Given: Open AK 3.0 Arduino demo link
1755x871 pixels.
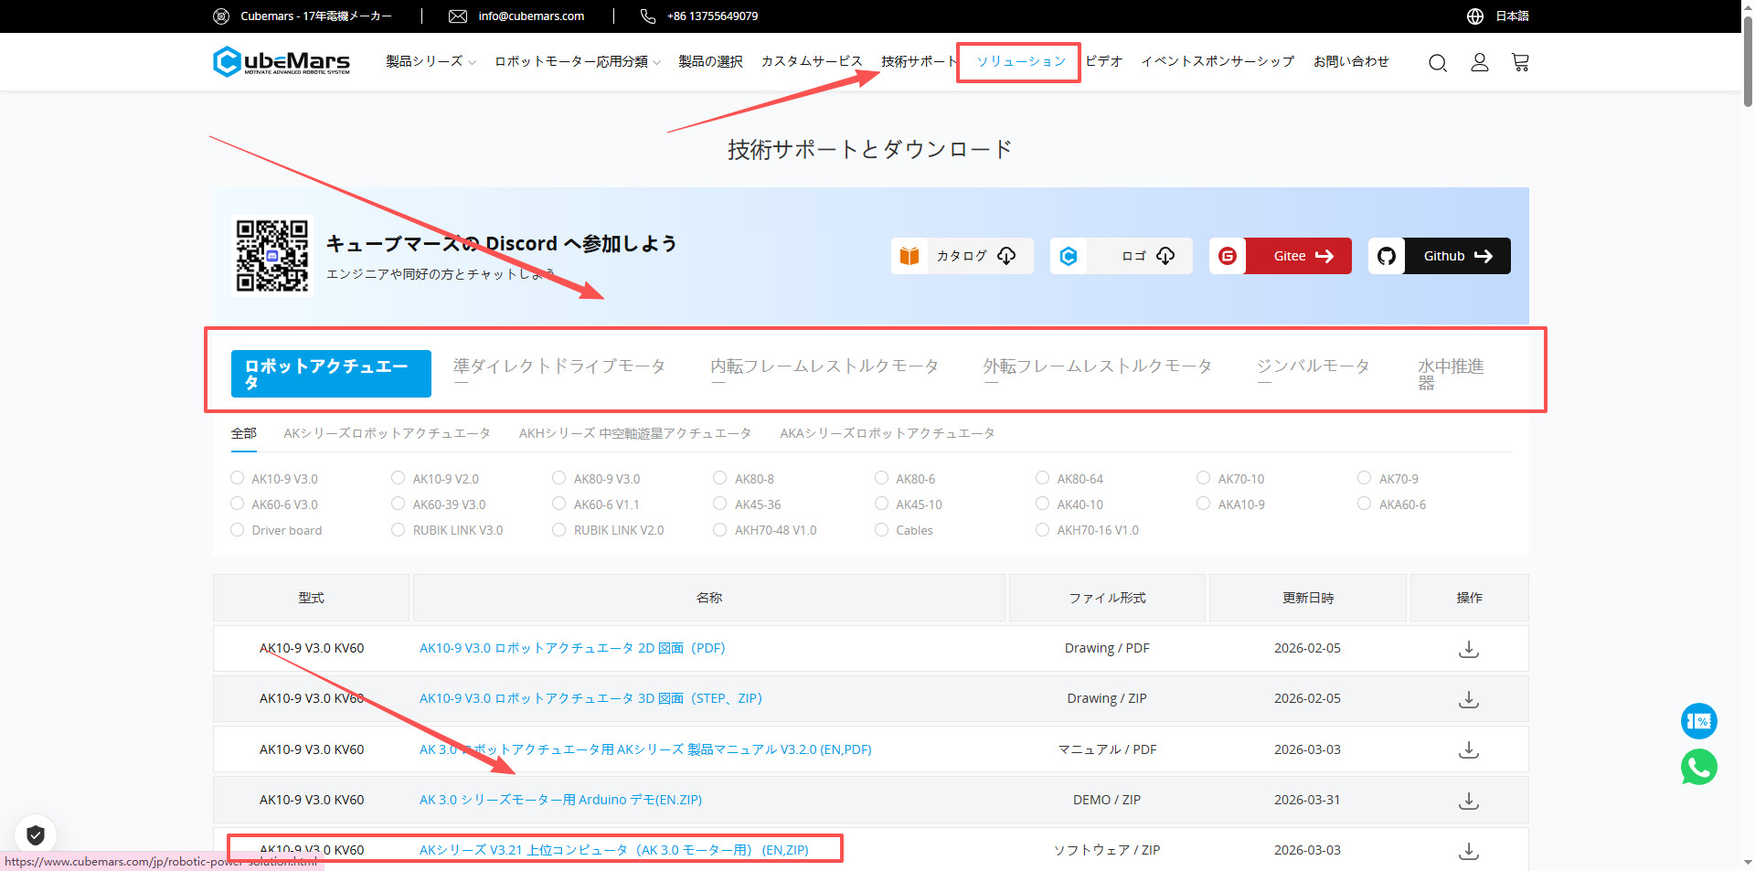Looking at the screenshot, I should (560, 800).
